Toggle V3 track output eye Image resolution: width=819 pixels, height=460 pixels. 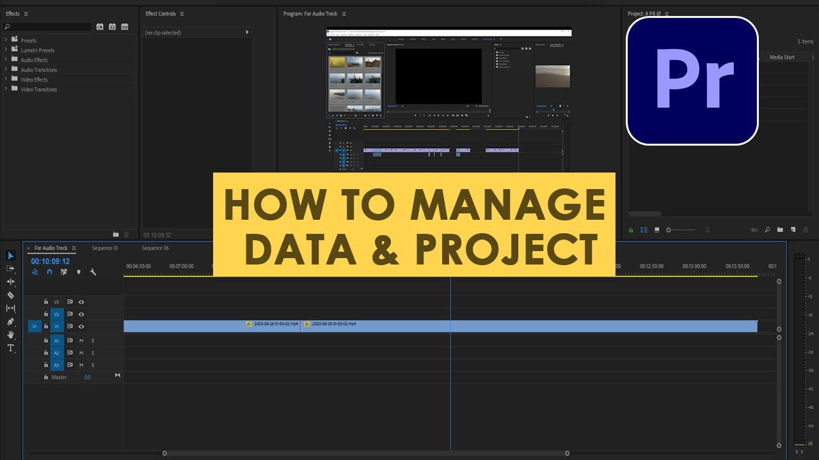click(81, 302)
